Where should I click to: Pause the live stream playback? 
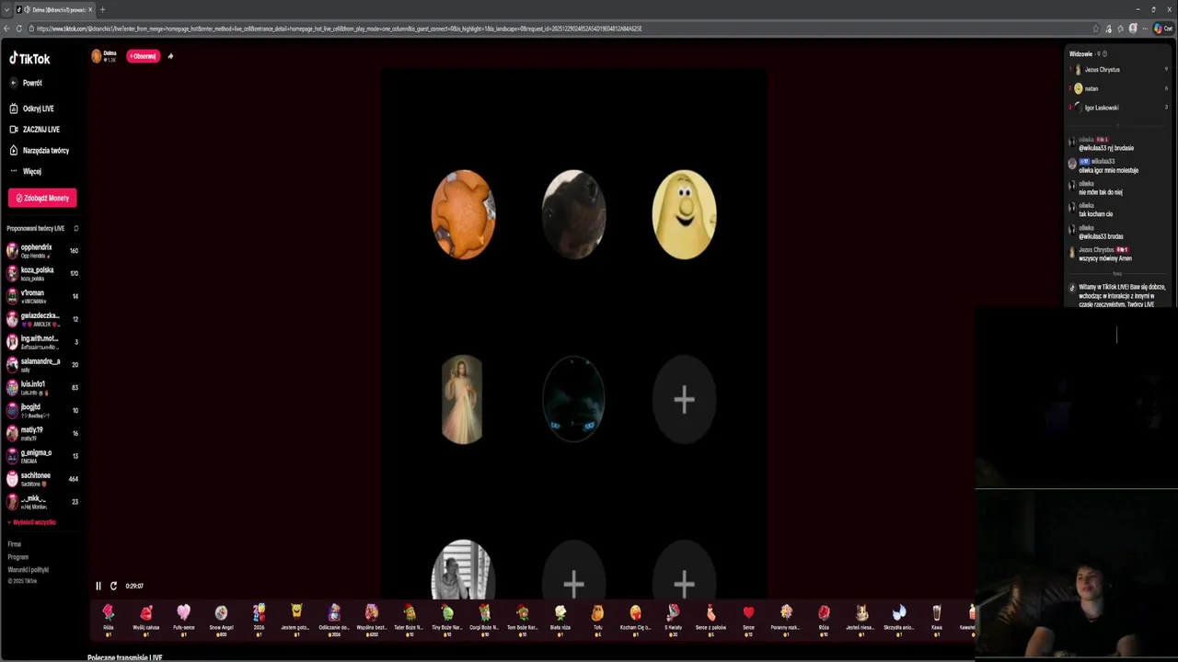(x=98, y=586)
